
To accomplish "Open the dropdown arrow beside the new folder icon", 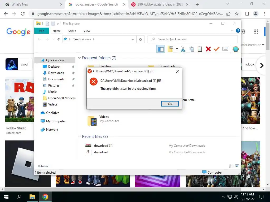I will (177, 49).
